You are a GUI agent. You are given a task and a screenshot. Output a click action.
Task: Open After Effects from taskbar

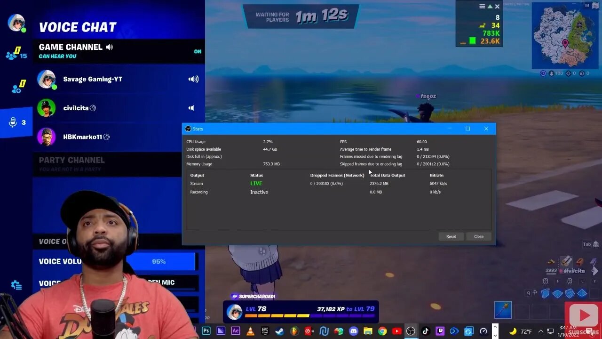[236, 331]
